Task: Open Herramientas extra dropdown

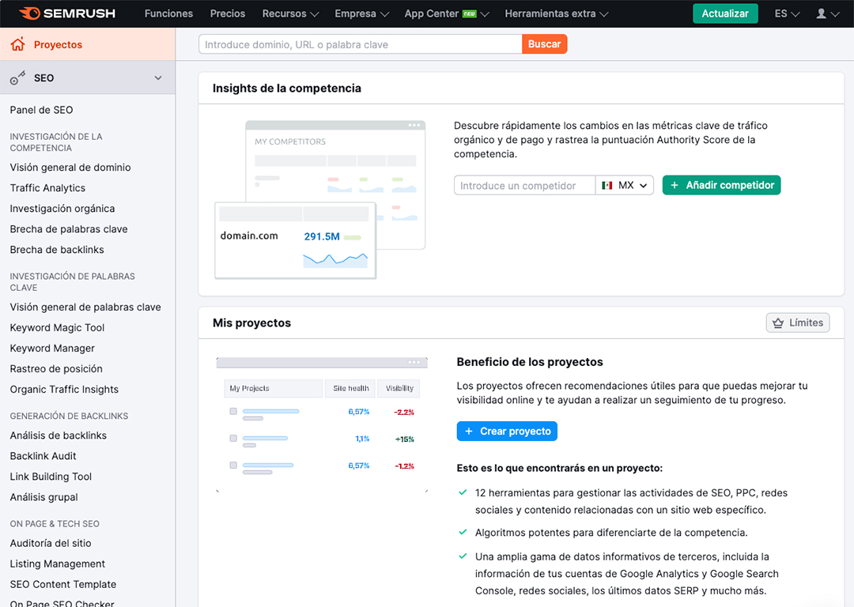Action: [x=556, y=13]
